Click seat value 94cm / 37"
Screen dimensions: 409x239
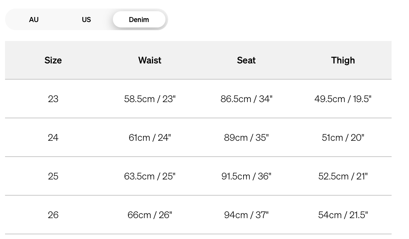[246, 215]
